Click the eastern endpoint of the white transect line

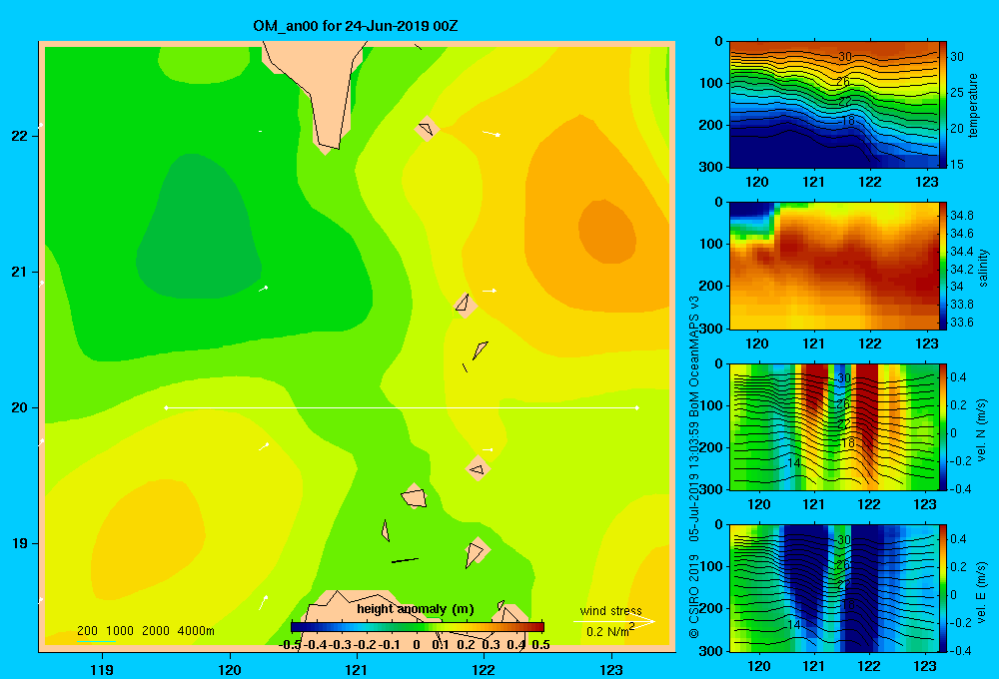click(636, 407)
